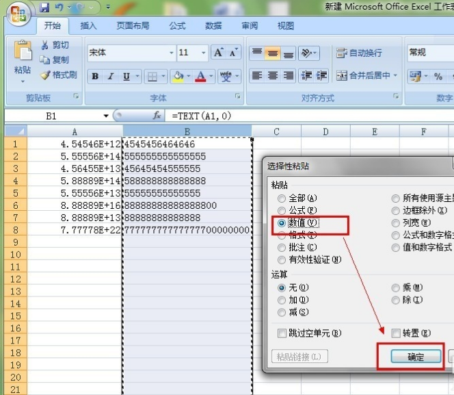
Task: Launch the Font dialog from 字体 group
Action: [237, 96]
